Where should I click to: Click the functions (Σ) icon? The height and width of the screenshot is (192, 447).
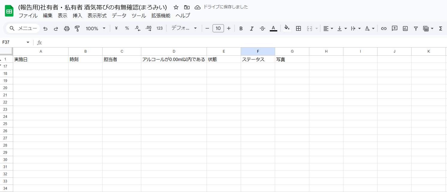pyautogui.click(x=440, y=28)
